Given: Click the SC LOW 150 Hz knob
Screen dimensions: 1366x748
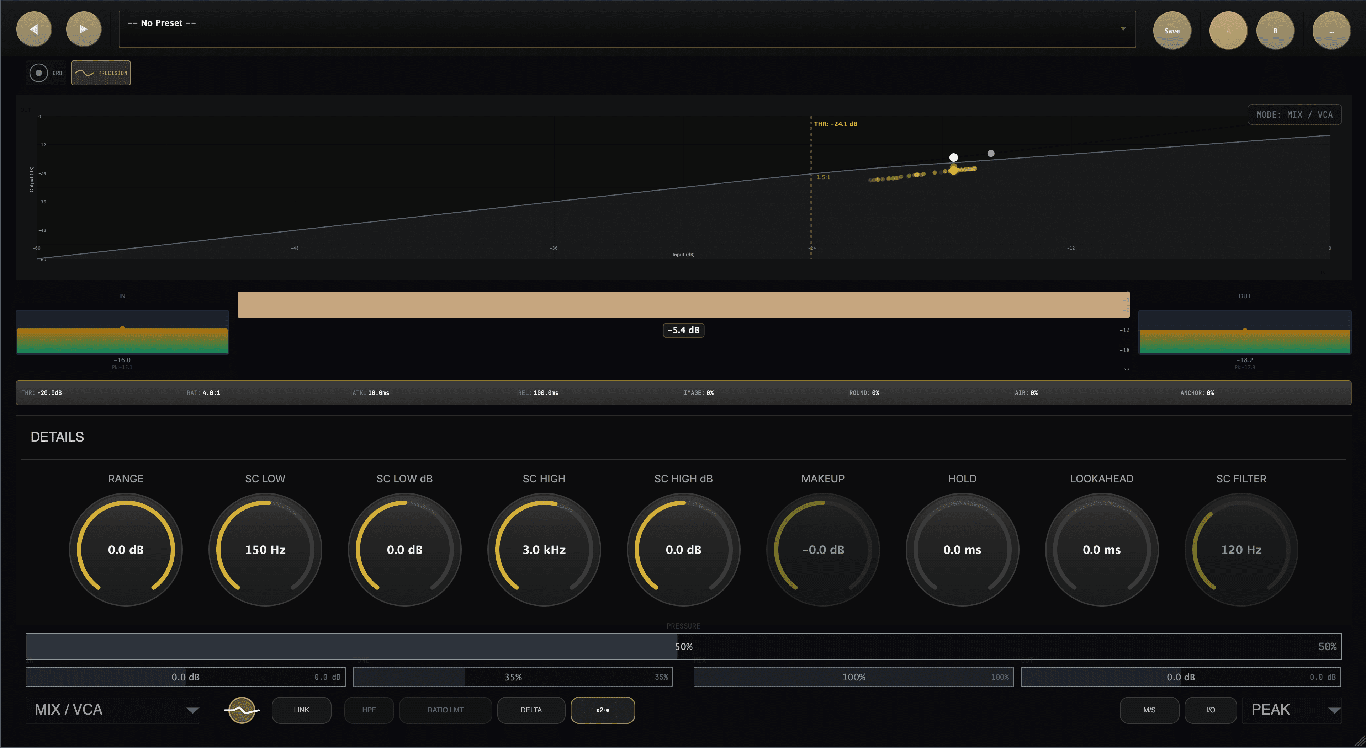Looking at the screenshot, I should point(265,550).
